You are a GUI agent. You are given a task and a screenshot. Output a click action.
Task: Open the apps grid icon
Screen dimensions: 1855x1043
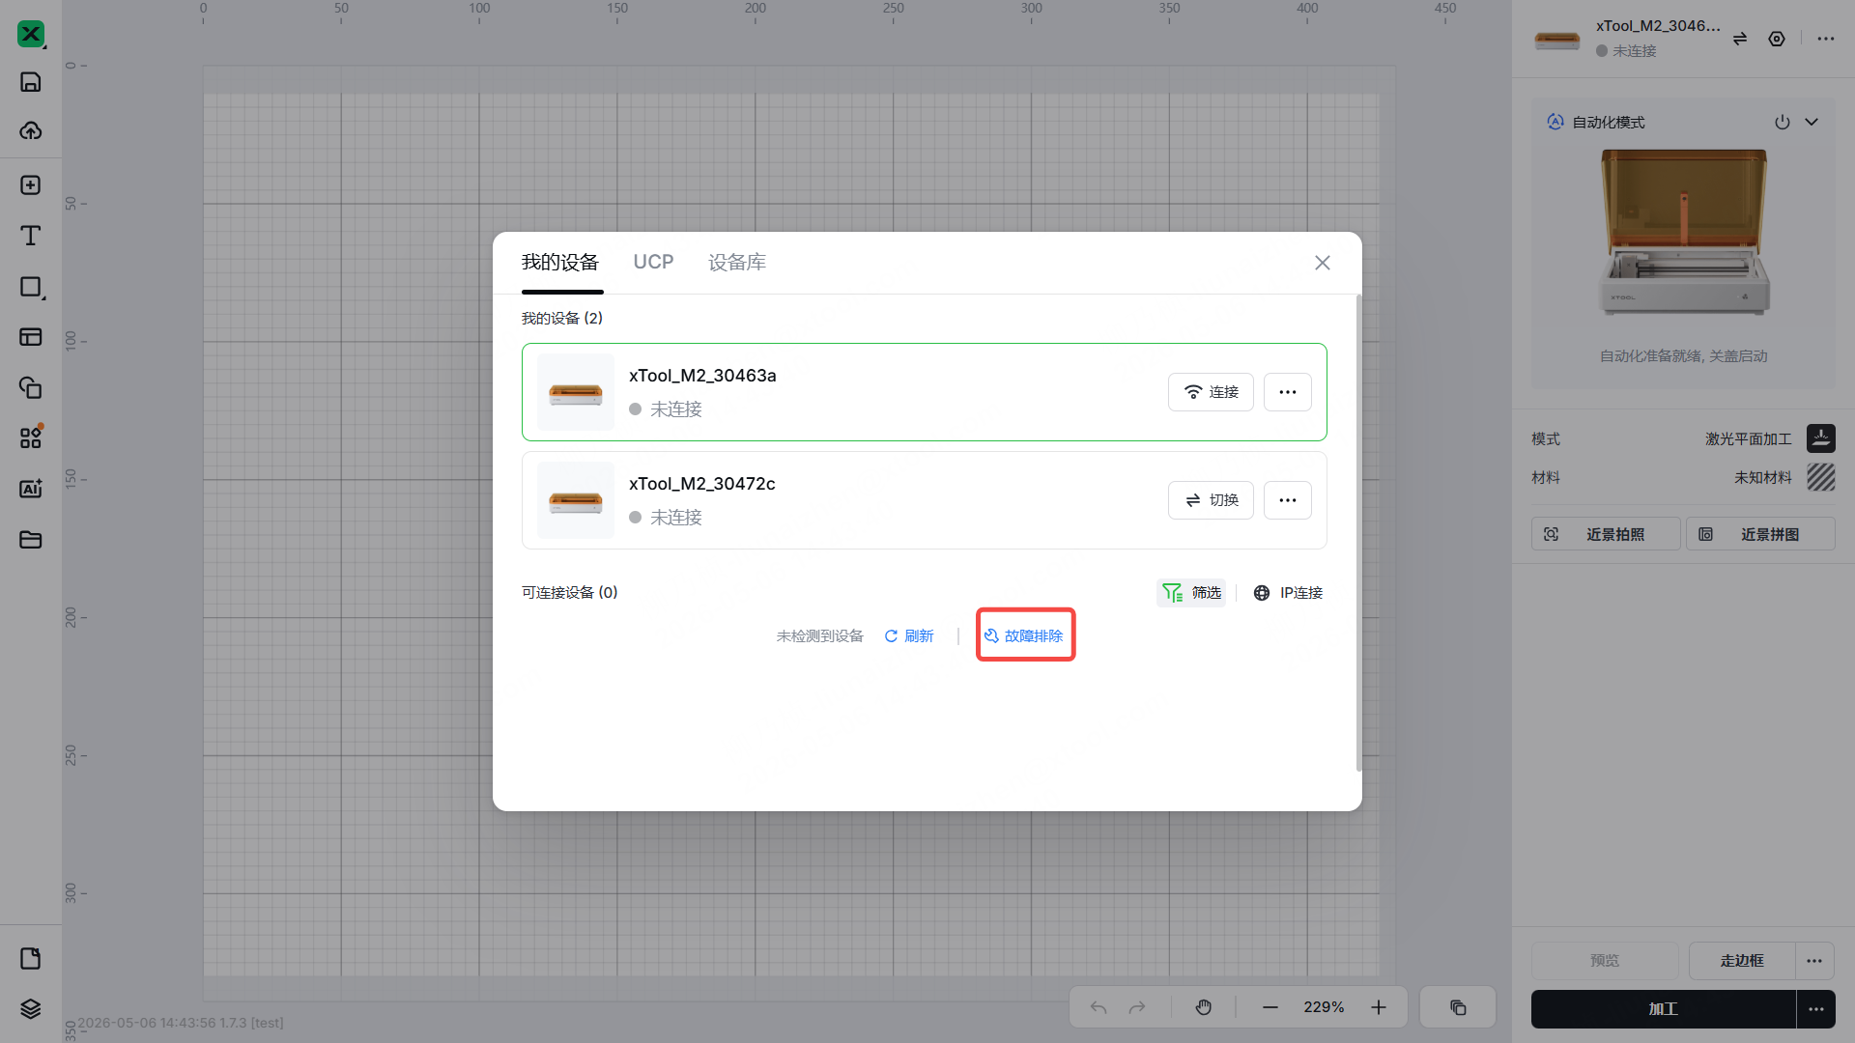click(31, 437)
